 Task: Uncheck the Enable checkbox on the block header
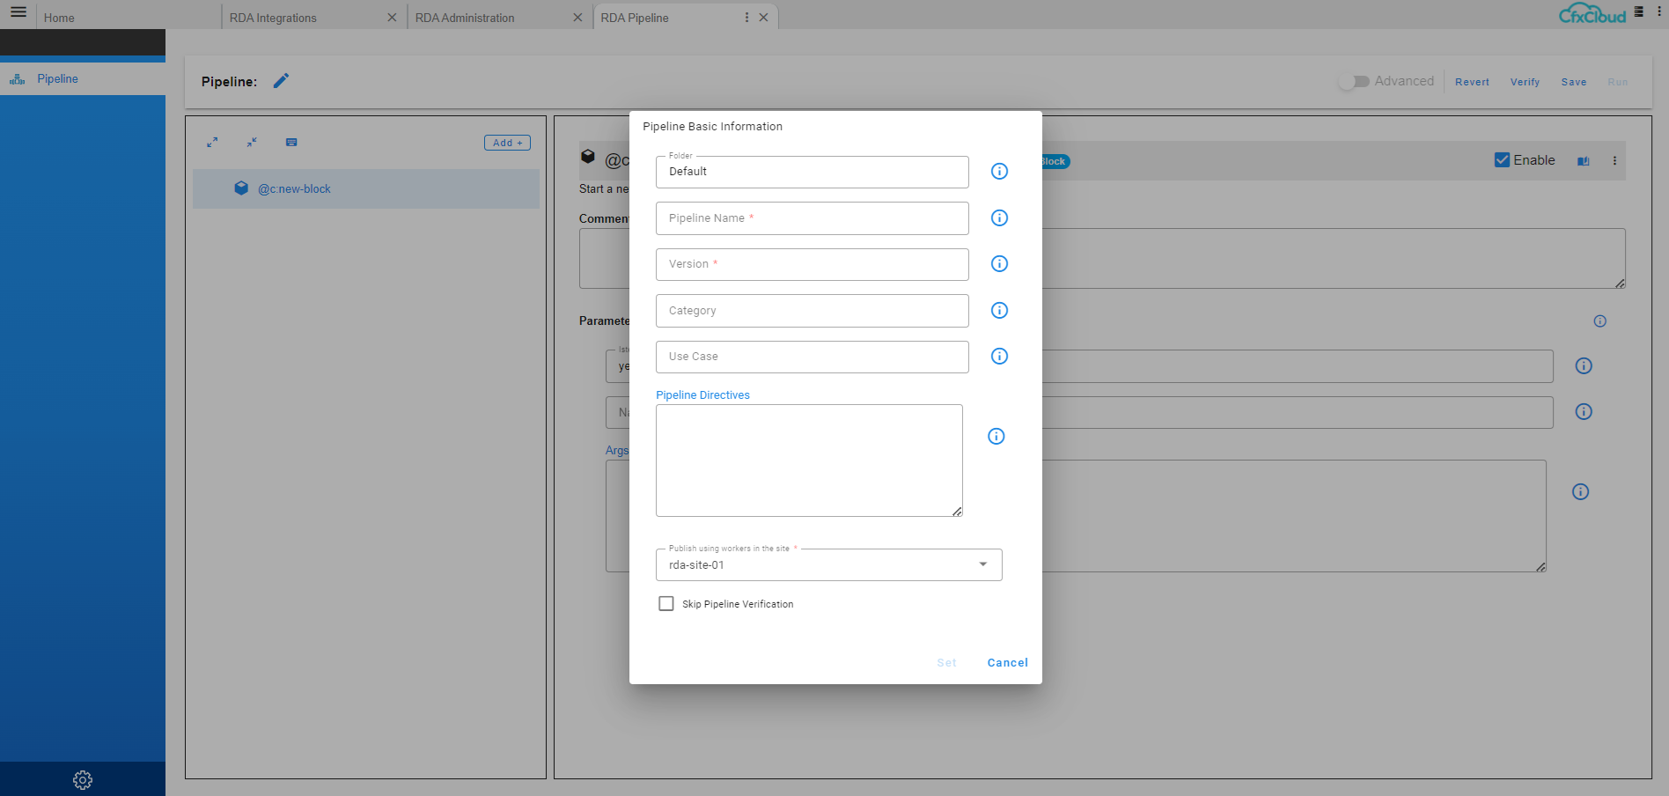pos(1503,159)
